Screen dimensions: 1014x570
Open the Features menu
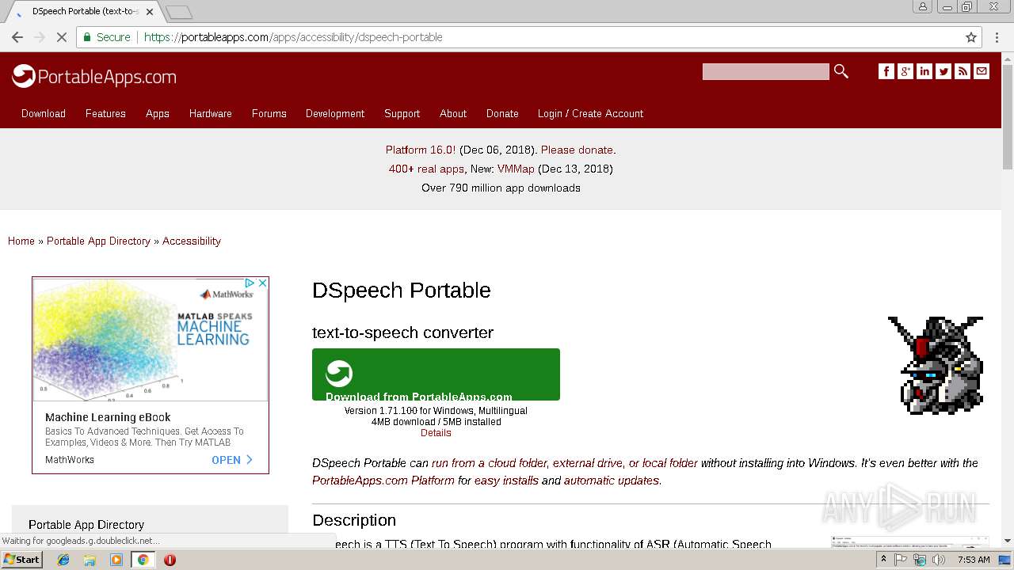[105, 113]
